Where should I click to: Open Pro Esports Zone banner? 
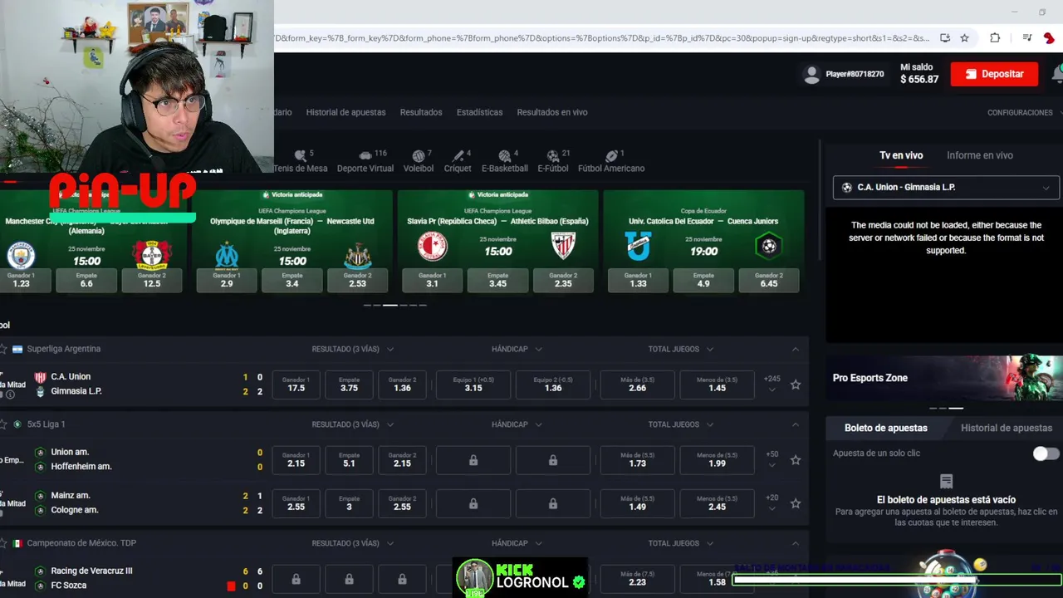tap(944, 378)
